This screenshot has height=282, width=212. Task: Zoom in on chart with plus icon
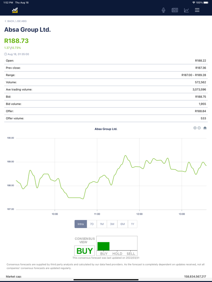click(195, 128)
